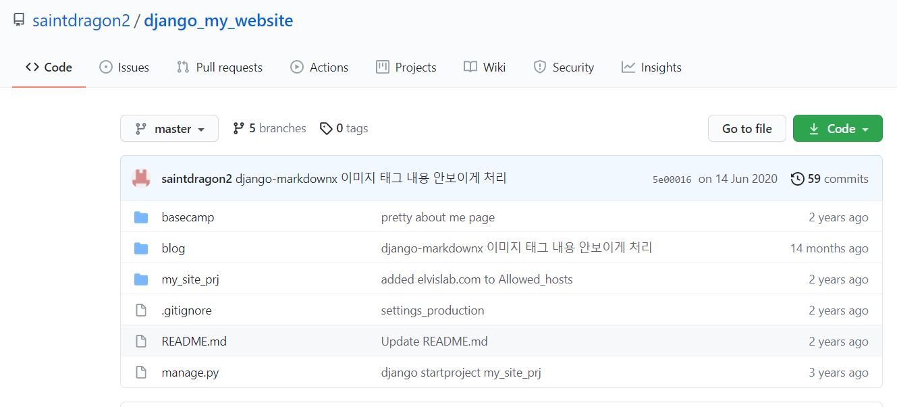Click saintdragon2 avatar in commit bar
This screenshot has width=897, height=407.
click(141, 178)
